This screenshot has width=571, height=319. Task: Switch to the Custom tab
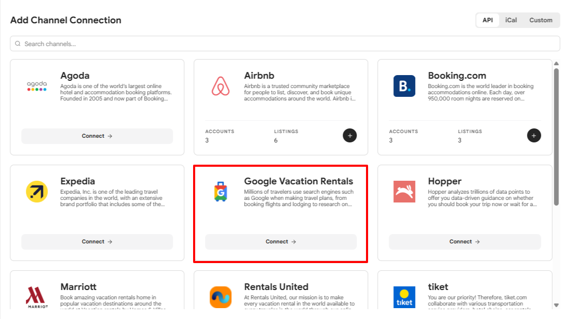541,20
